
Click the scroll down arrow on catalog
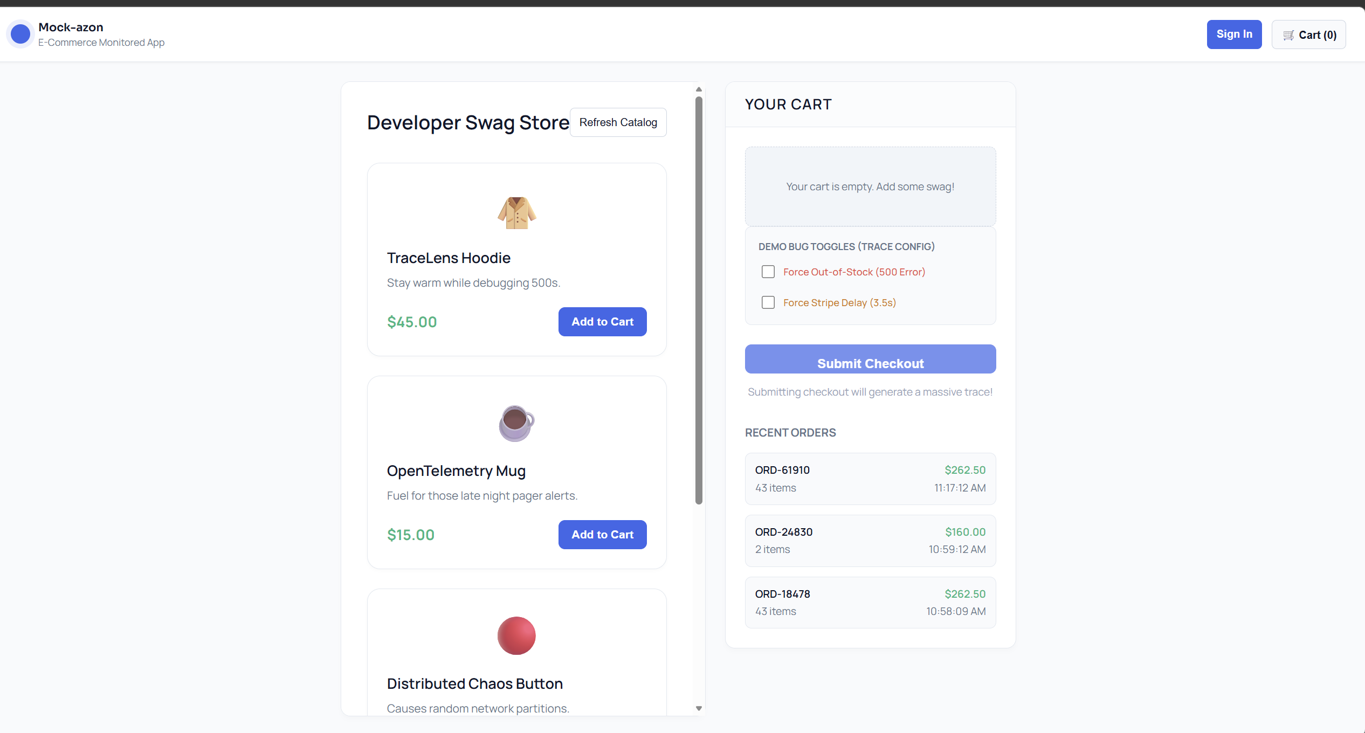pos(699,708)
